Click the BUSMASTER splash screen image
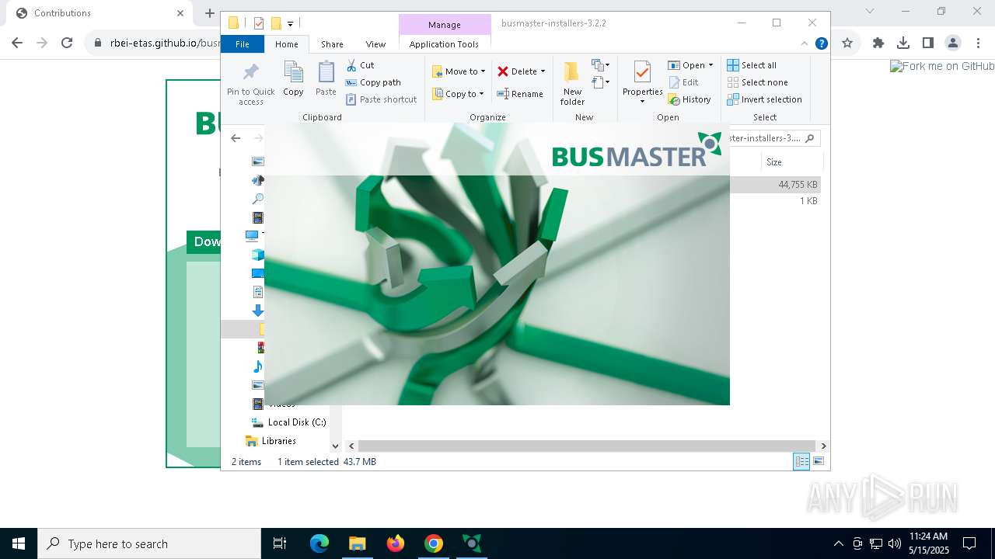The width and height of the screenshot is (995, 559). pyautogui.click(x=497, y=264)
